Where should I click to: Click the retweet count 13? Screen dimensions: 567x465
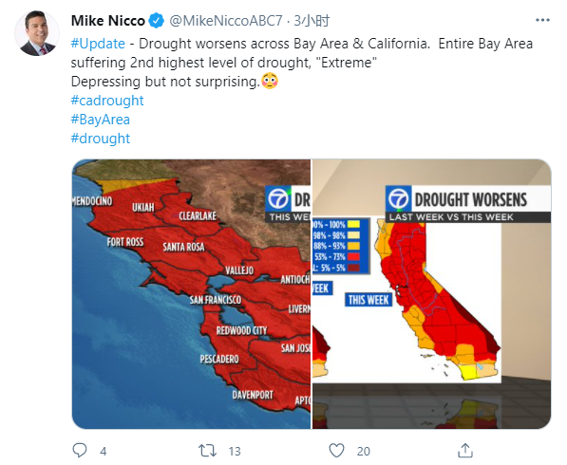click(235, 451)
